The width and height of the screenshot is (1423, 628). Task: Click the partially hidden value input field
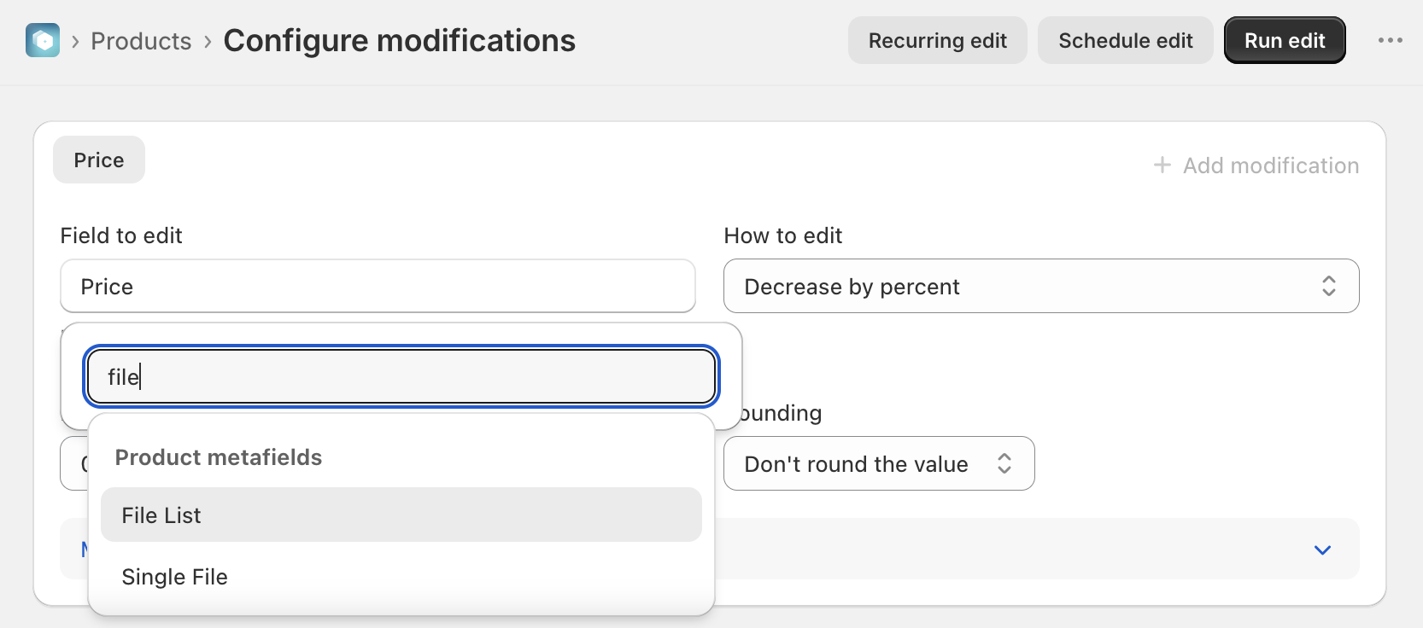(x=74, y=463)
